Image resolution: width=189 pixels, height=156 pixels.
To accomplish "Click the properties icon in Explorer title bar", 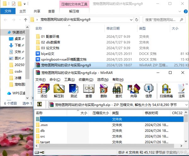I will coord(14,4).
